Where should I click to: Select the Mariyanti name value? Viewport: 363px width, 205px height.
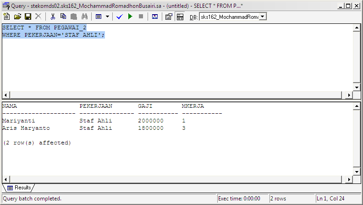tap(18, 121)
